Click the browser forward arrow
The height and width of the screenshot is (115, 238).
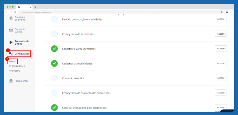coord(11,12)
